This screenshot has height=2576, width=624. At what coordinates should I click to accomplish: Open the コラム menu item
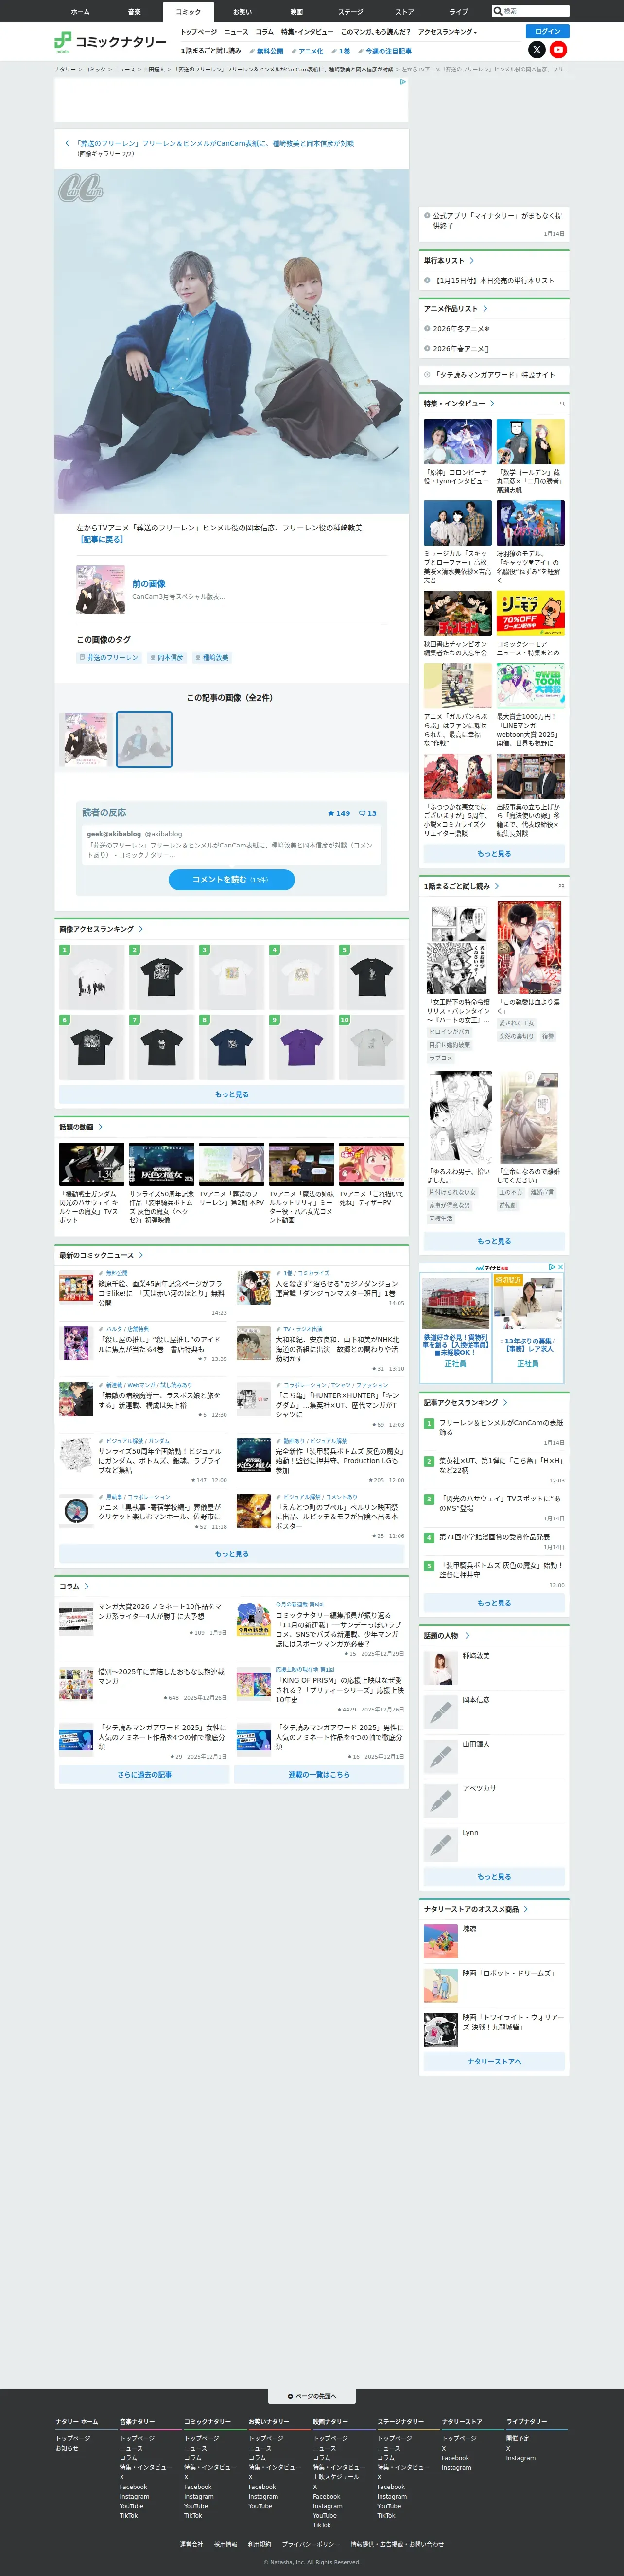tap(264, 32)
